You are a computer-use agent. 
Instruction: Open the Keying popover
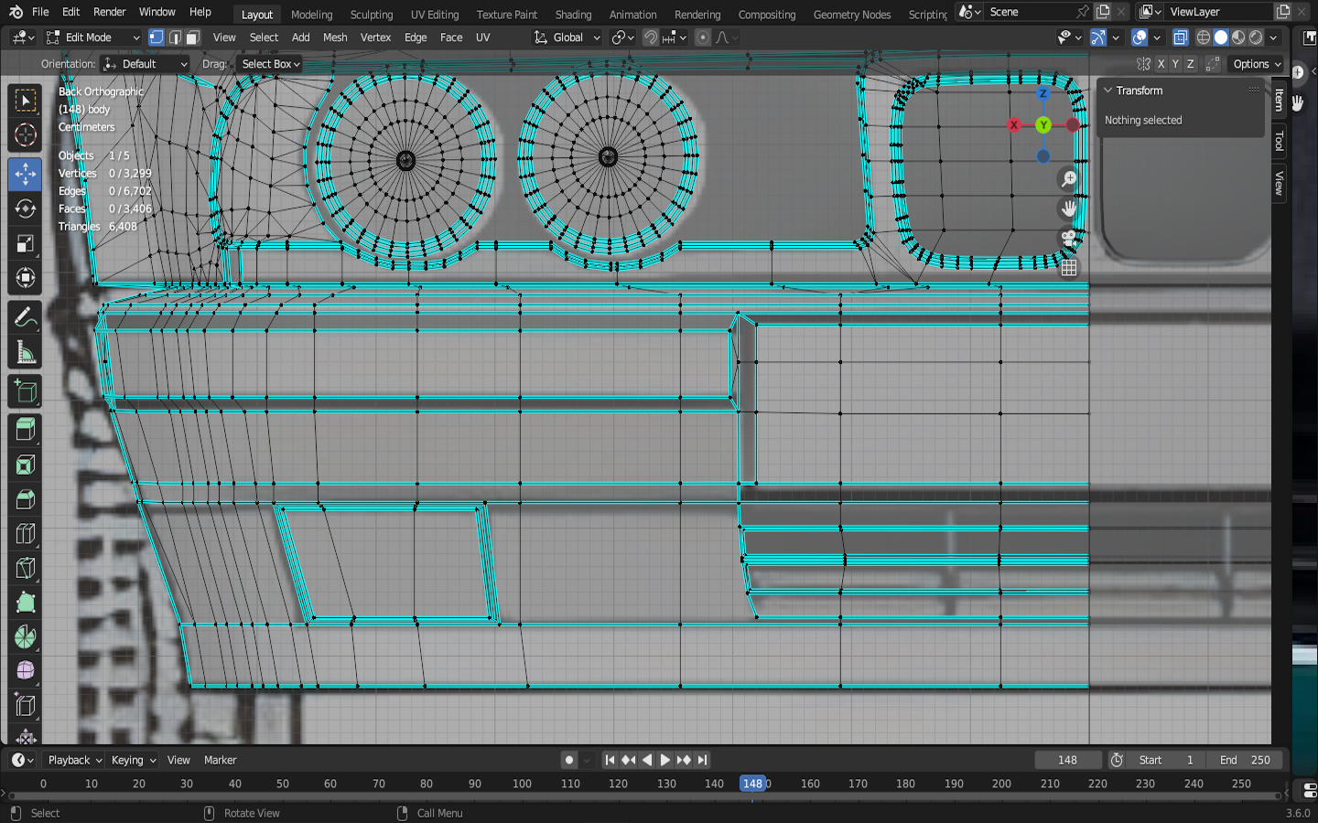[134, 760]
